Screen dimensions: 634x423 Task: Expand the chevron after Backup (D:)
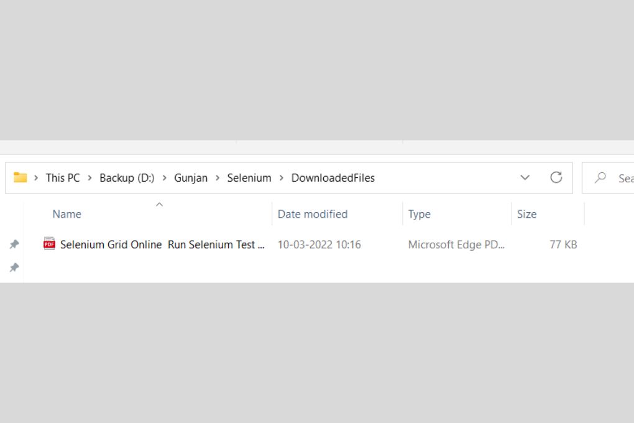pos(165,178)
